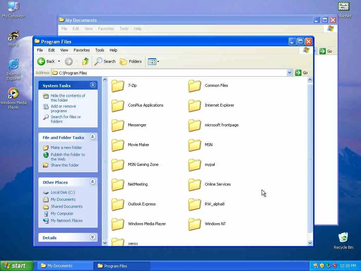The width and height of the screenshot is (361, 271).
Task: Click Search for files or folders
Action: click(x=66, y=119)
